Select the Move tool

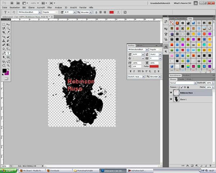pos(8,24)
